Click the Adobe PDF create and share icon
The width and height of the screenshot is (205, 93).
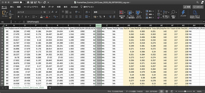coord(195,13)
